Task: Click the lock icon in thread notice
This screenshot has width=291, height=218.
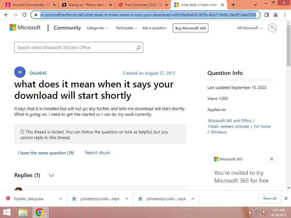Action: point(22,131)
